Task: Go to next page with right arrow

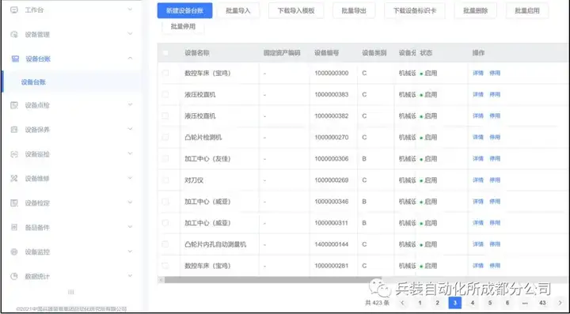Action: 560,303
